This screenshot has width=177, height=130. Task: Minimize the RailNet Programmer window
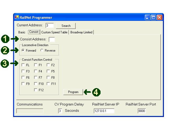(147, 17)
